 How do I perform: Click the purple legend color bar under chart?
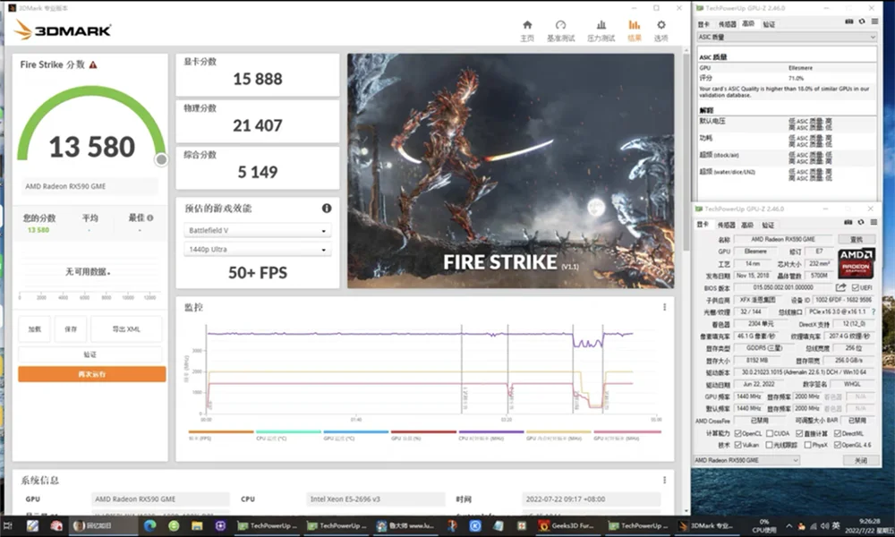point(490,431)
